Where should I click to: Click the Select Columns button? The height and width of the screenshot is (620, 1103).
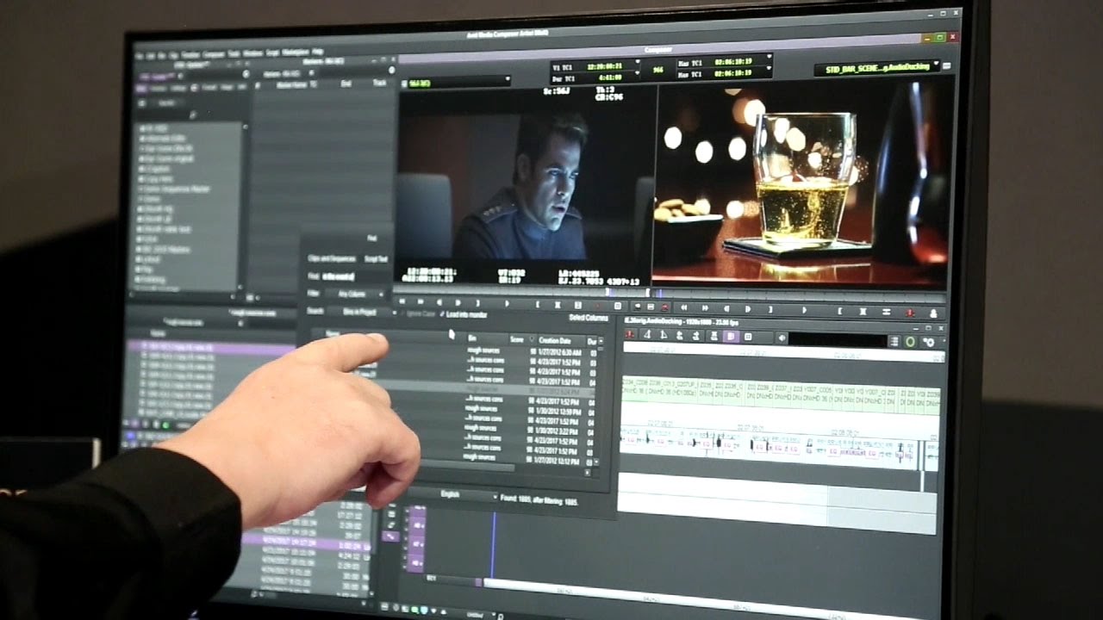click(589, 318)
